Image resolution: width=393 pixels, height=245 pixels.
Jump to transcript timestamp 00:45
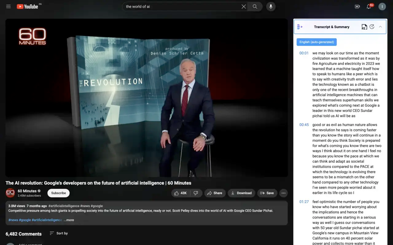304,125
